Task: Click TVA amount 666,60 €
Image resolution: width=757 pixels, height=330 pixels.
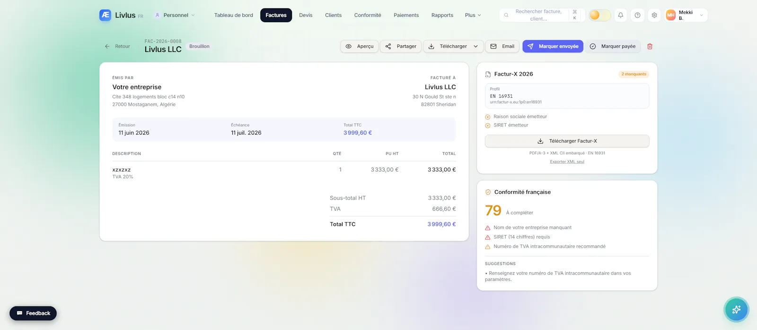Action: (444, 209)
